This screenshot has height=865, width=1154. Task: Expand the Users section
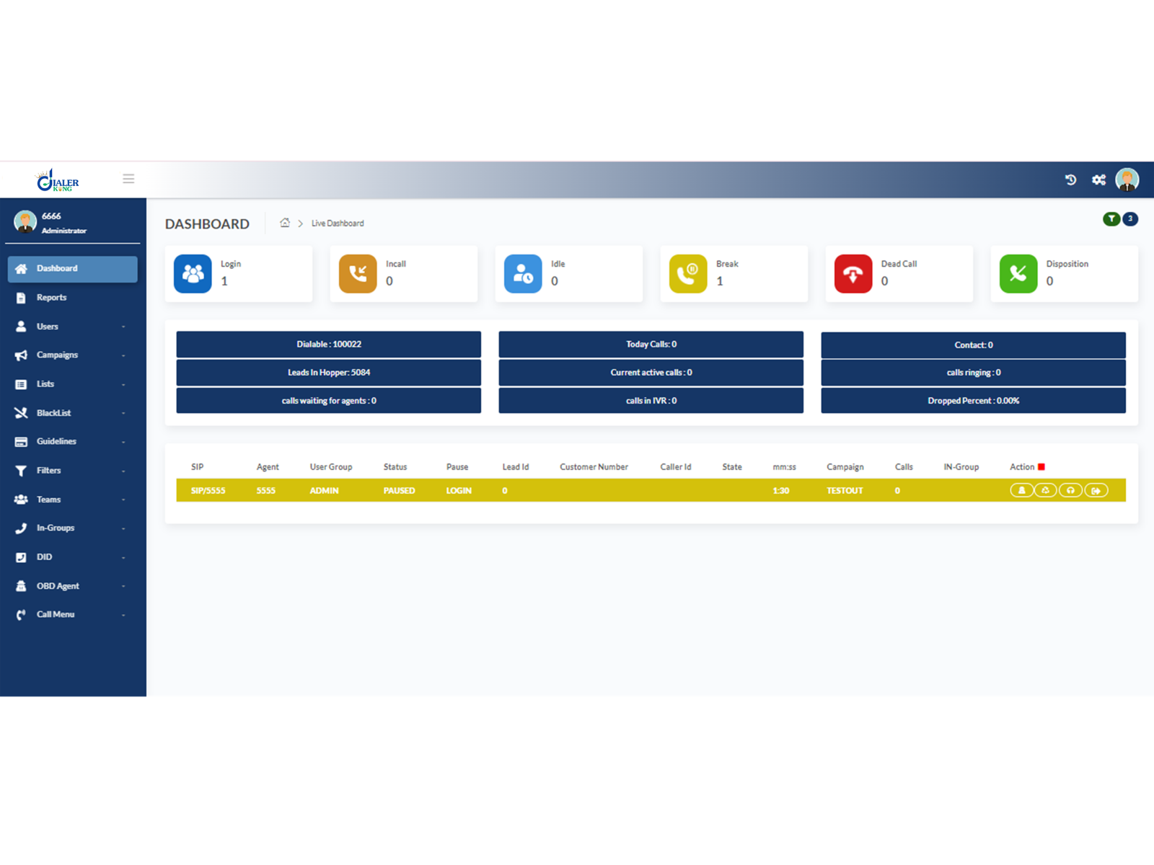48,326
